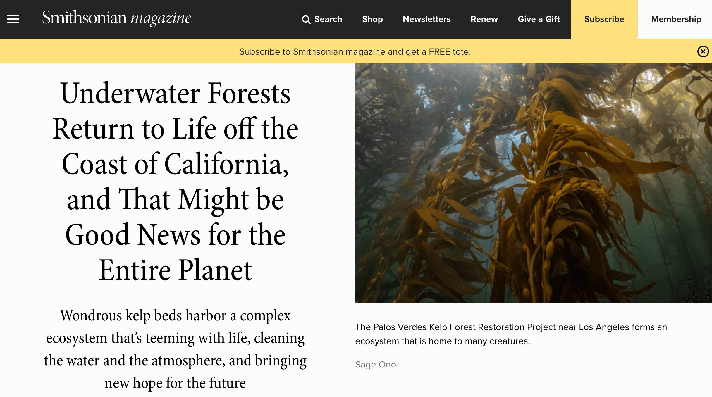The image size is (712, 397).
Task: Go to the Shop section
Action: (372, 19)
